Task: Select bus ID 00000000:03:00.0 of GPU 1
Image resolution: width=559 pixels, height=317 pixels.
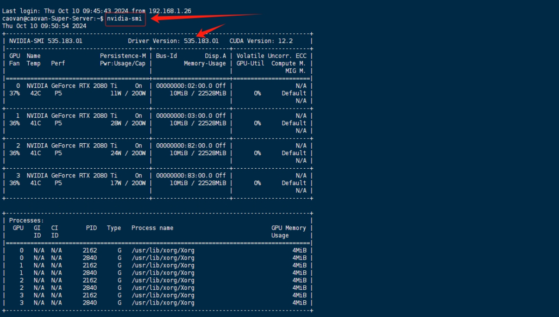Action: pyautogui.click(x=184, y=116)
